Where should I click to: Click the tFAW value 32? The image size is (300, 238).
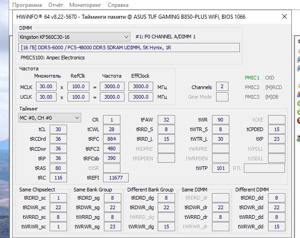point(166,120)
